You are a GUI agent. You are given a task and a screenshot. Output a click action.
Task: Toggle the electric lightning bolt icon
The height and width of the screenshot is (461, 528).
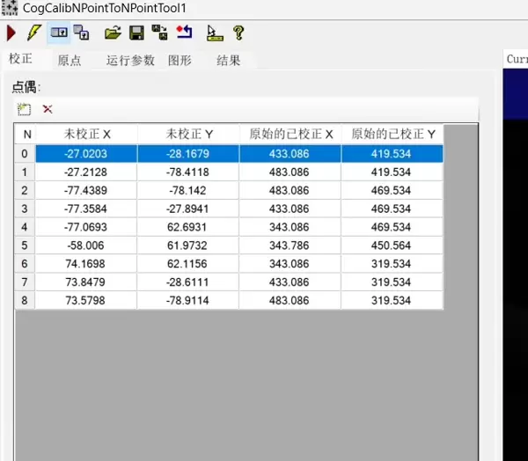click(x=34, y=33)
